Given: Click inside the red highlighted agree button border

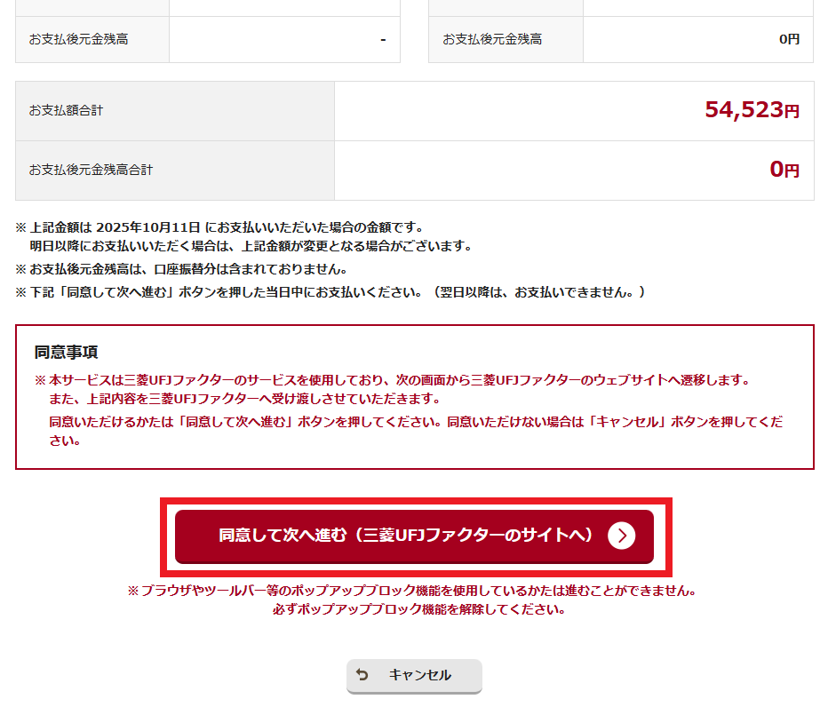Looking at the screenshot, I should click(x=413, y=536).
